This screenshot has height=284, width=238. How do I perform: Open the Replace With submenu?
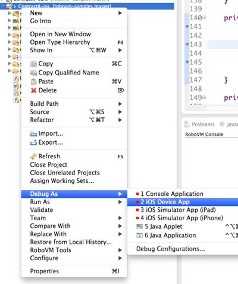tap(74, 234)
